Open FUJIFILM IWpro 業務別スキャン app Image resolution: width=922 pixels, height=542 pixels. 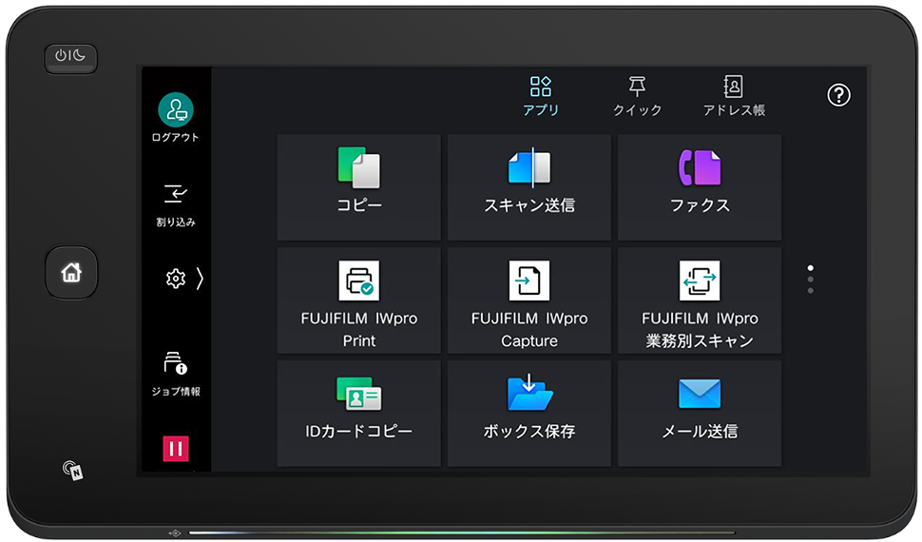pyautogui.click(x=700, y=300)
